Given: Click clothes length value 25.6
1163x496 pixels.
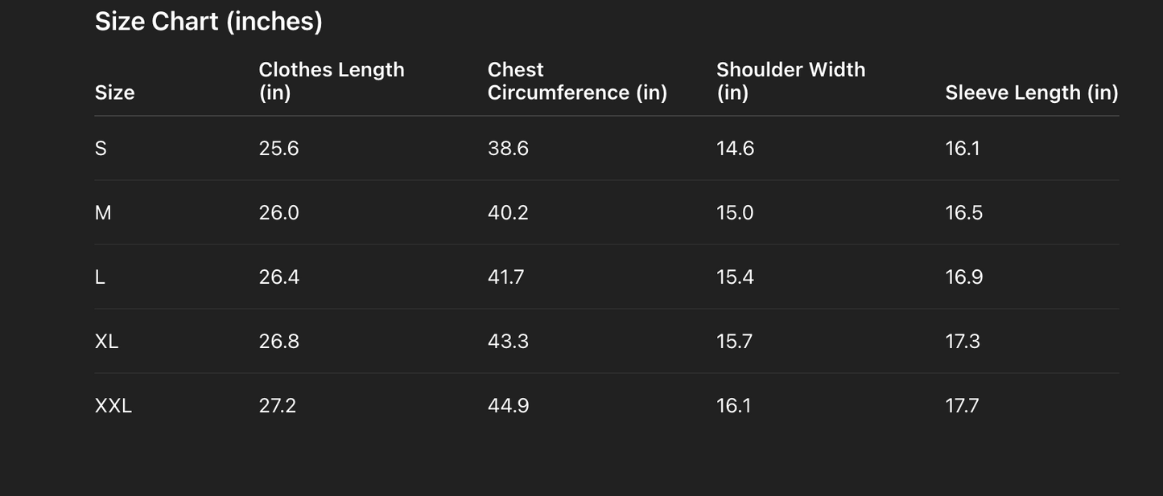Looking at the screenshot, I should coord(278,149).
